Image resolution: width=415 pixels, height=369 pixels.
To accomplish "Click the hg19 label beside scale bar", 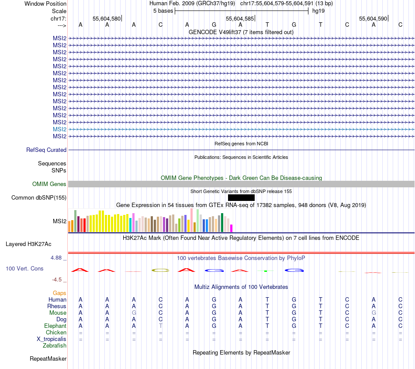I will tap(318, 11).
